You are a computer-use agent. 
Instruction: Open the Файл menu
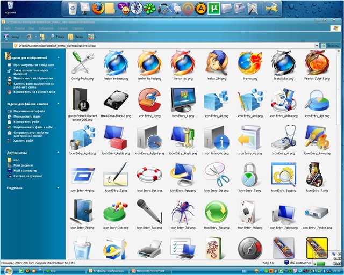pyautogui.click(x=7, y=28)
